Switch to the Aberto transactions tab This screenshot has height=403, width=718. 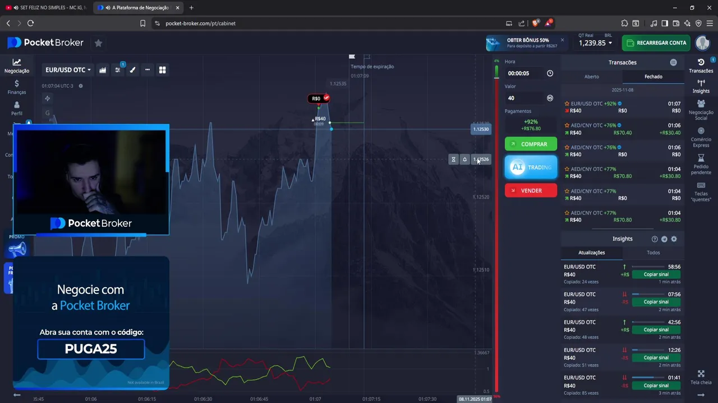pyautogui.click(x=592, y=77)
